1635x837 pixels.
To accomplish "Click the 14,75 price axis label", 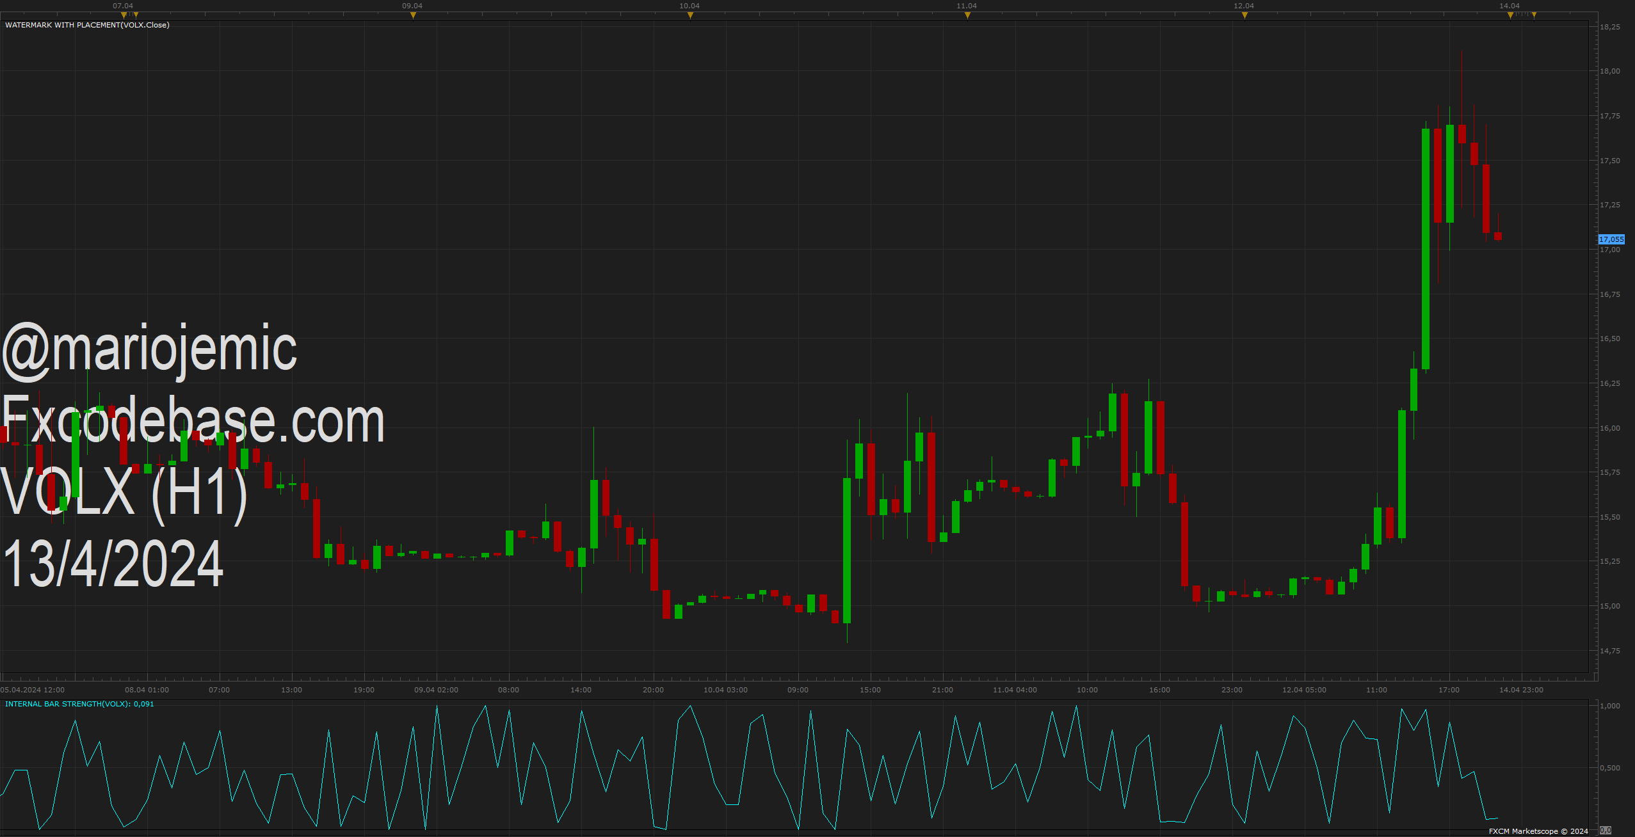I will click(1610, 651).
